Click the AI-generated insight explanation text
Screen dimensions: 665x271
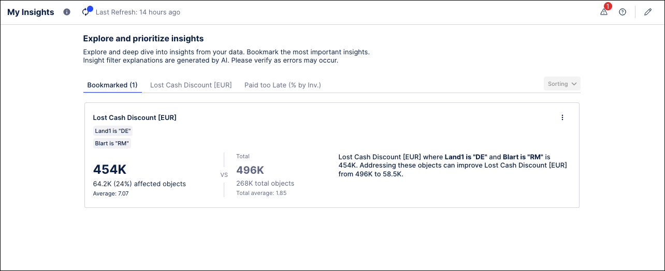452,165
